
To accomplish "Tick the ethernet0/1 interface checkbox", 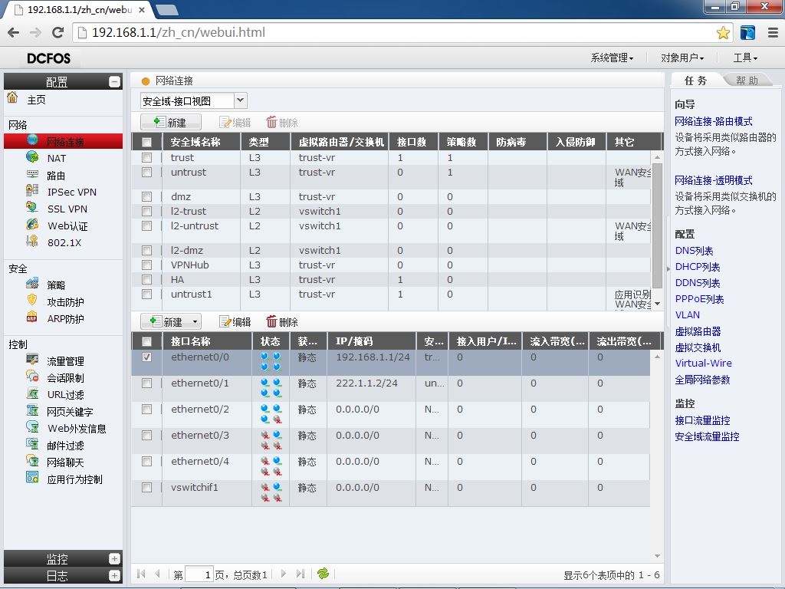I will click(146, 383).
